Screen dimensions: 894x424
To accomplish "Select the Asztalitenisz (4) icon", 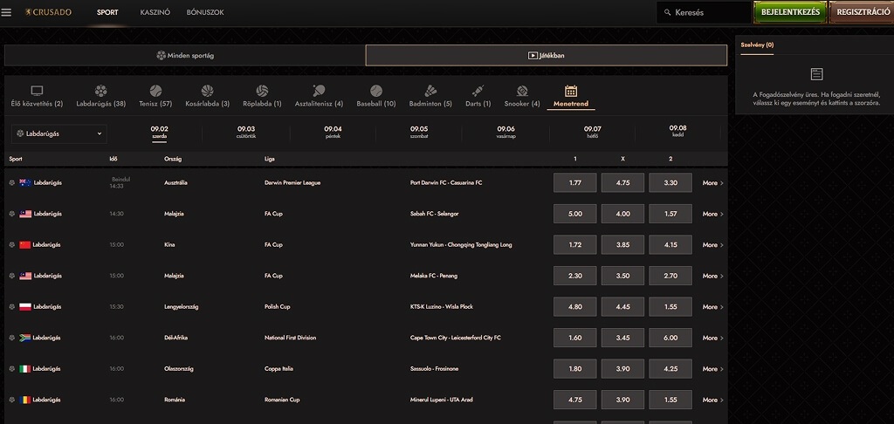I will tap(319, 91).
